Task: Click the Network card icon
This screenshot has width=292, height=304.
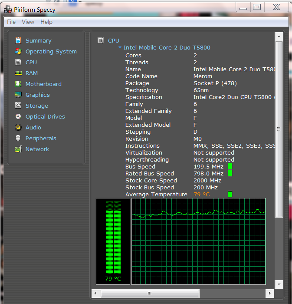Action: click(18, 149)
